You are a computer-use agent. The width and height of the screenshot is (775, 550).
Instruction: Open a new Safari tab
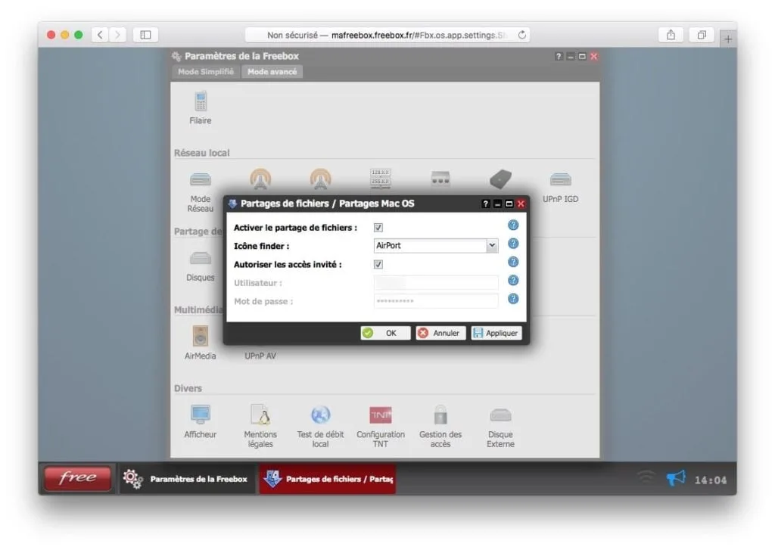coord(728,39)
